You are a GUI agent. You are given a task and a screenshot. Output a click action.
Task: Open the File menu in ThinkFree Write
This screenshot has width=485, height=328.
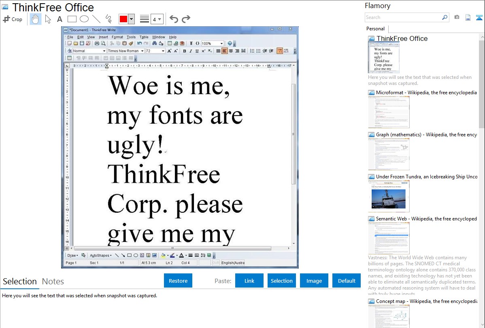(70, 37)
